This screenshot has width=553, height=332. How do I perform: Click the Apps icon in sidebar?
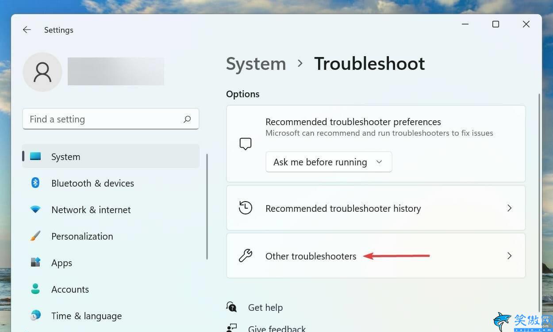coord(35,262)
